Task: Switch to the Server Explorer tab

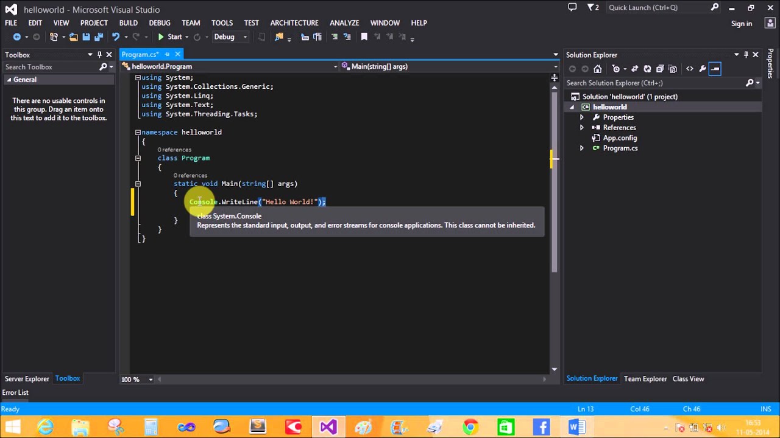Action: (27, 379)
